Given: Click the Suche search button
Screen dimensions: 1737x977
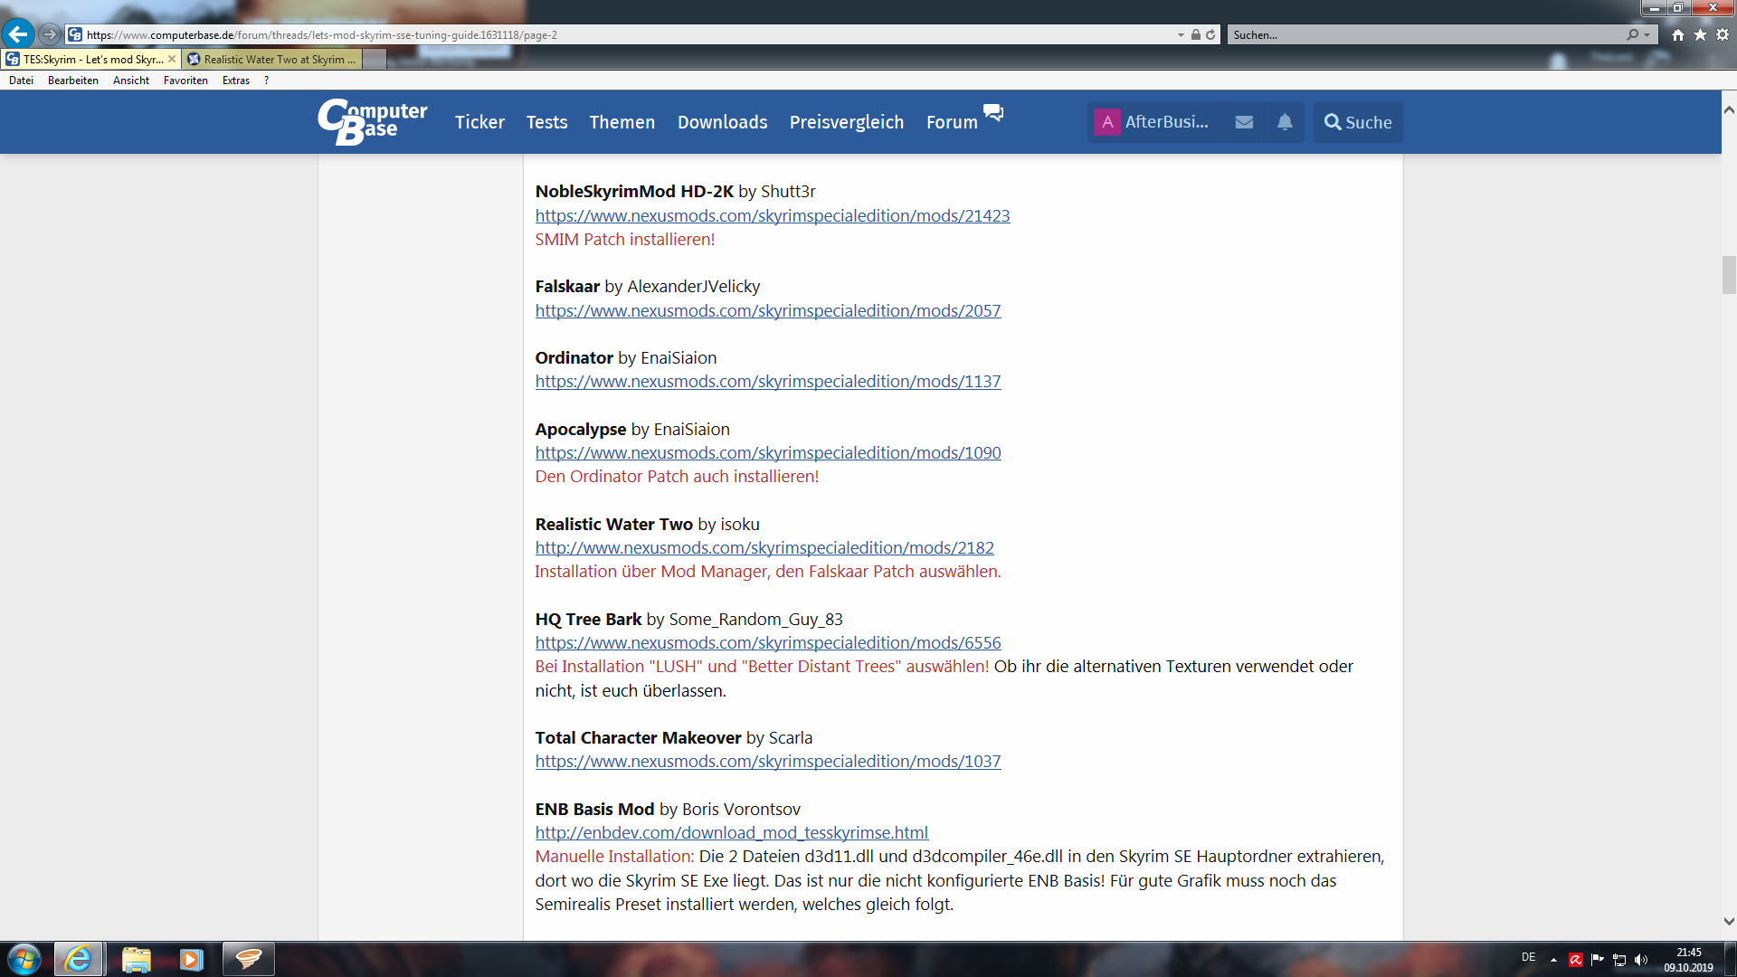Looking at the screenshot, I should tap(1358, 122).
